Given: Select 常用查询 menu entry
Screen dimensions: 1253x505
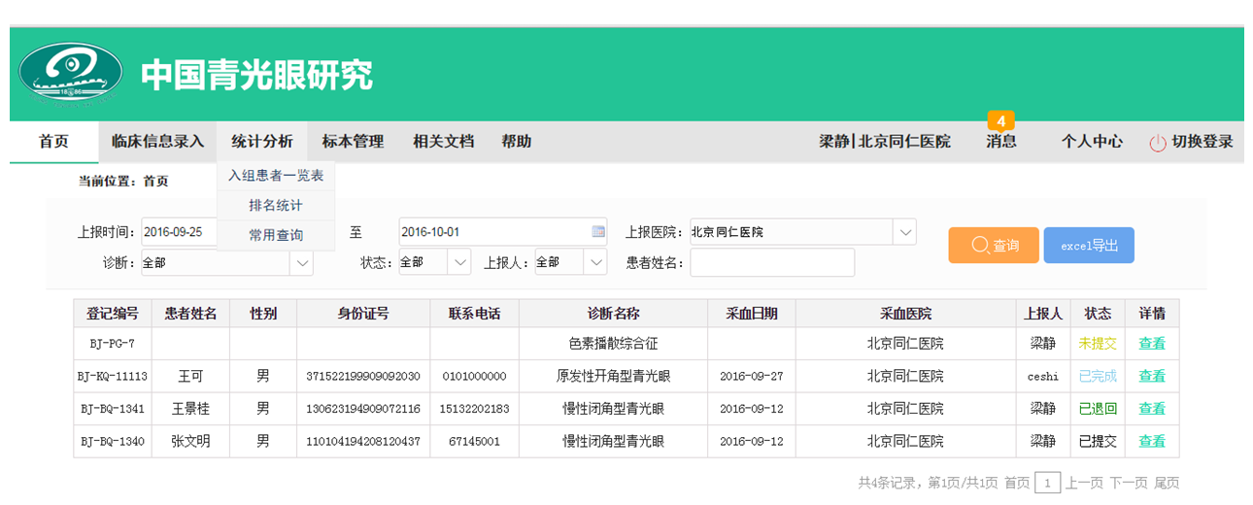Looking at the screenshot, I should pyautogui.click(x=276, y=235).
